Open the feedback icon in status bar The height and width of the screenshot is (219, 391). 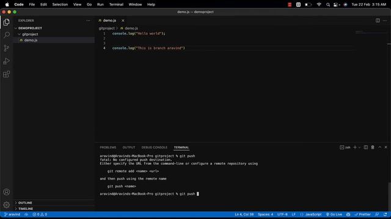[x=377, y=214]
